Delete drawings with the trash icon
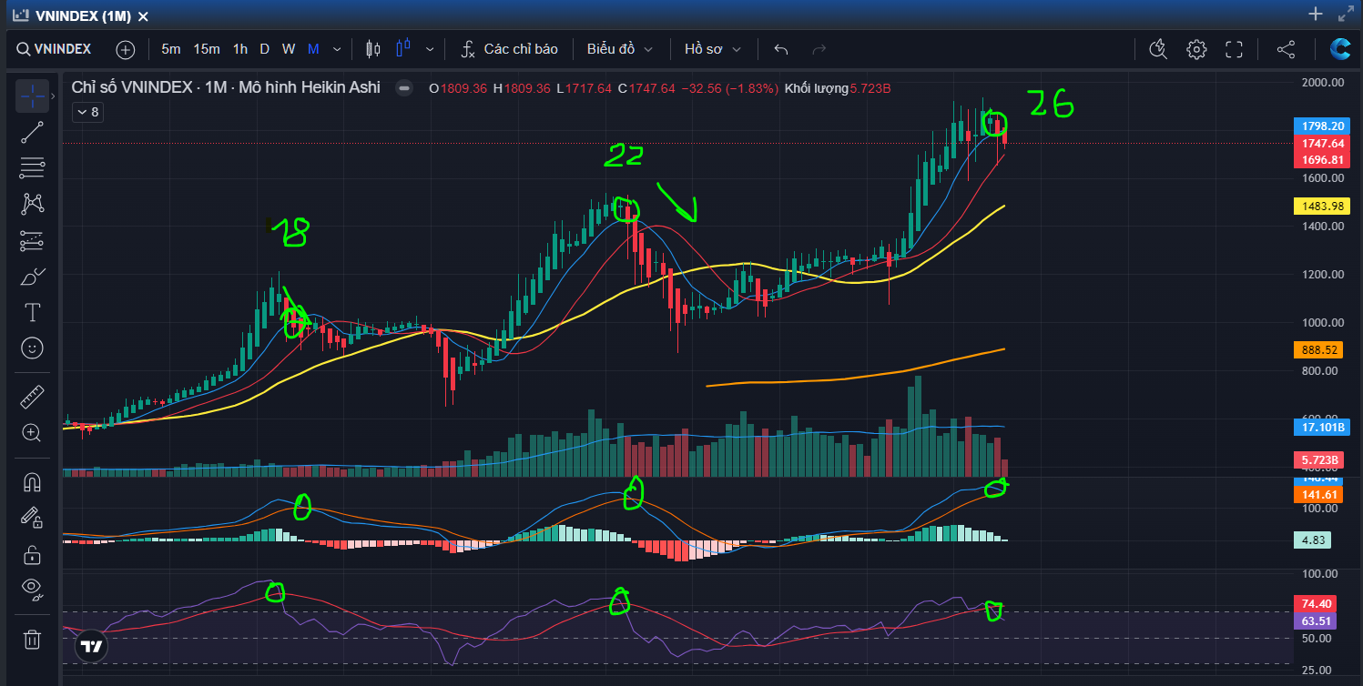This screenshot has height=686, width=1363. click(x=32, y=640)
